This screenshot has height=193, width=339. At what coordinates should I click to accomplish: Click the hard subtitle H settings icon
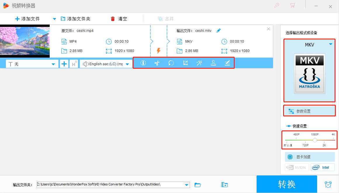[74, 64]
